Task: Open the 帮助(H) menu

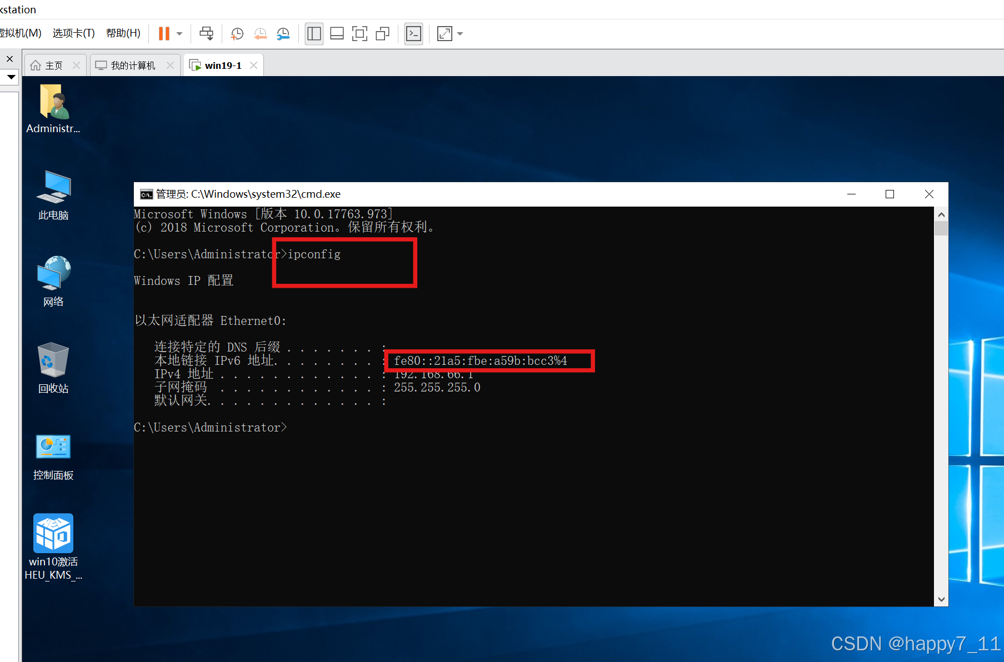Action: pos(123,33)
